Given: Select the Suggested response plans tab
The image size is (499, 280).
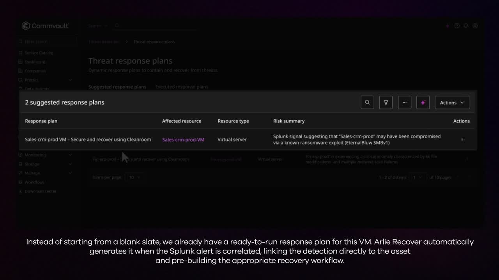Looking at the screenshot, I should point(117,87).
